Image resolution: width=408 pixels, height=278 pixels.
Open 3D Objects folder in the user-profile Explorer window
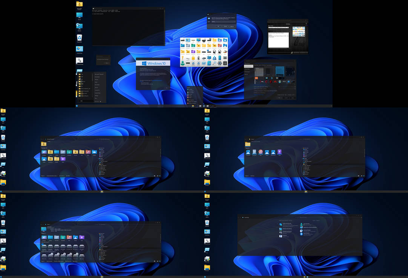44,152
